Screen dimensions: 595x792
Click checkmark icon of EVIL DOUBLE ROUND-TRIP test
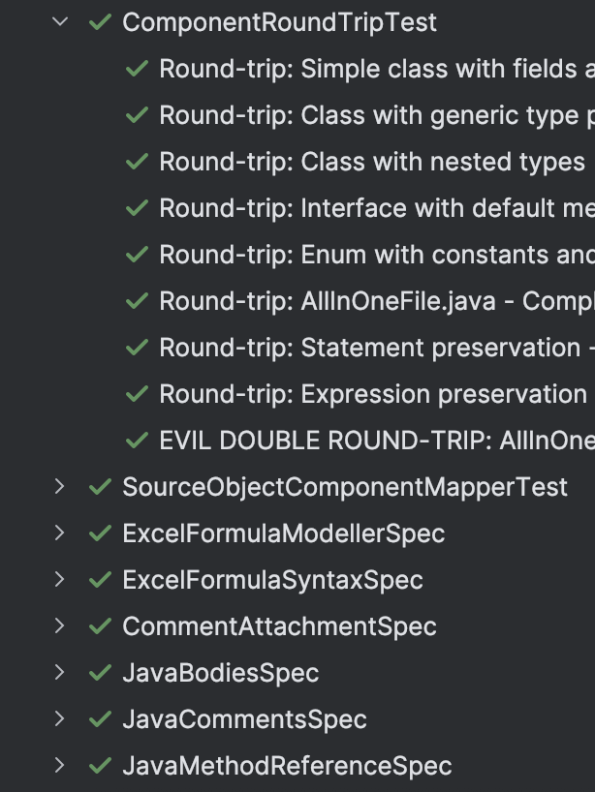pyautogui.click(x=137, y=441)
